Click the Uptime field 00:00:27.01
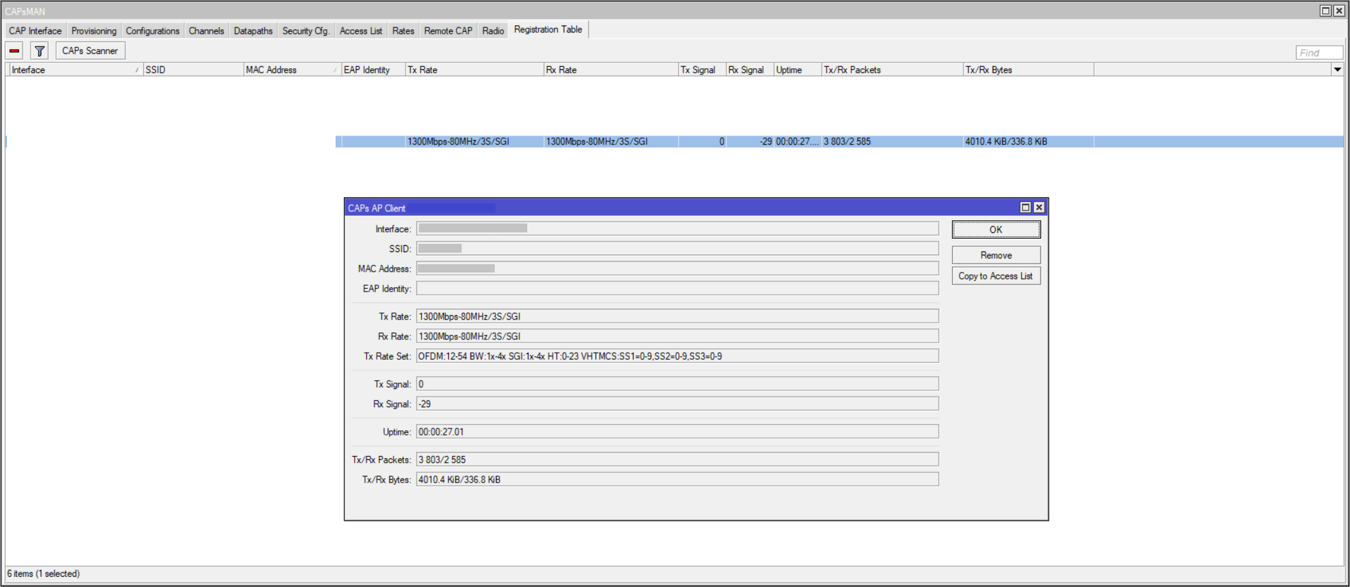1350x587 pixels. click(x=678, y=432)
